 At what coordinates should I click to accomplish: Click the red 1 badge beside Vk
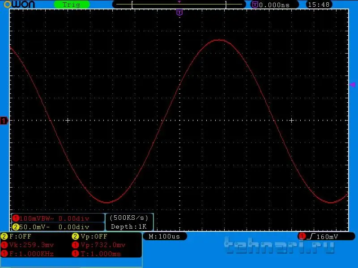tap(4, 245)
